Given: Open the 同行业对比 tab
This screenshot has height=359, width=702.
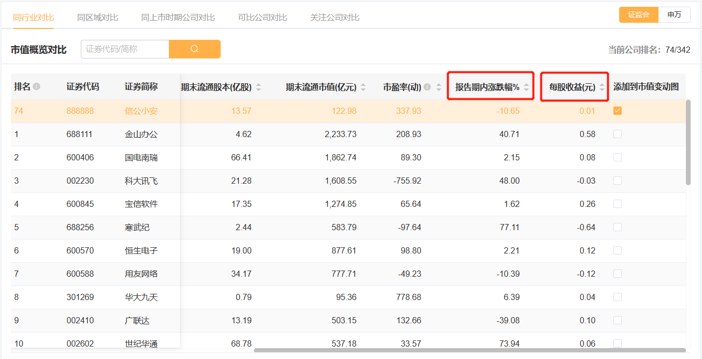Looking at the screenshot, I should coord(33,17).
